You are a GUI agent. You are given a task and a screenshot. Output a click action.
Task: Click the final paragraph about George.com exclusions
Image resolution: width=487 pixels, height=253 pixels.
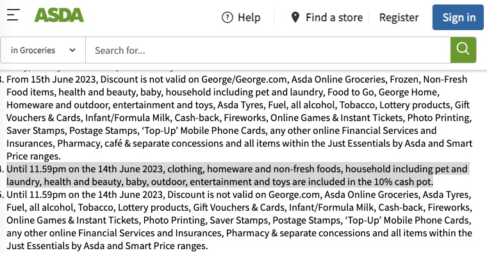[x=239, y=220]
